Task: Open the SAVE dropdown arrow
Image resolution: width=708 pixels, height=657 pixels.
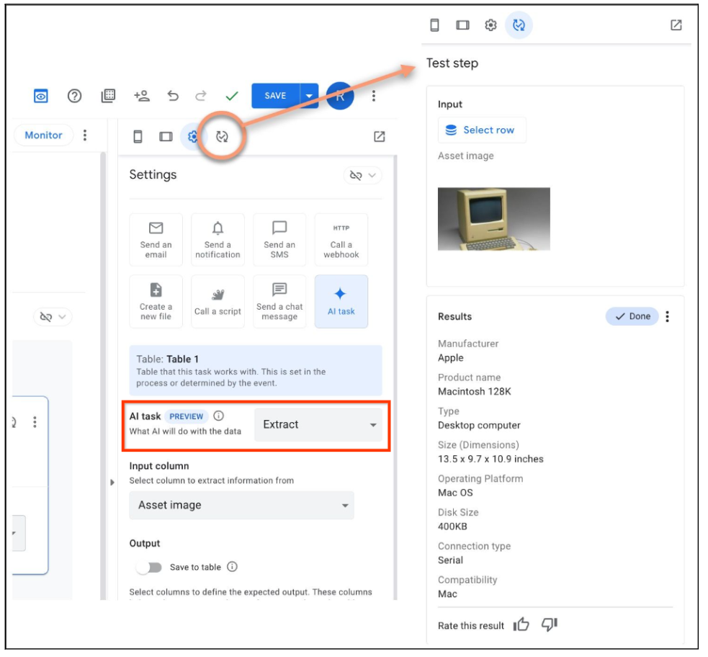Action: (x=309, y=96)
